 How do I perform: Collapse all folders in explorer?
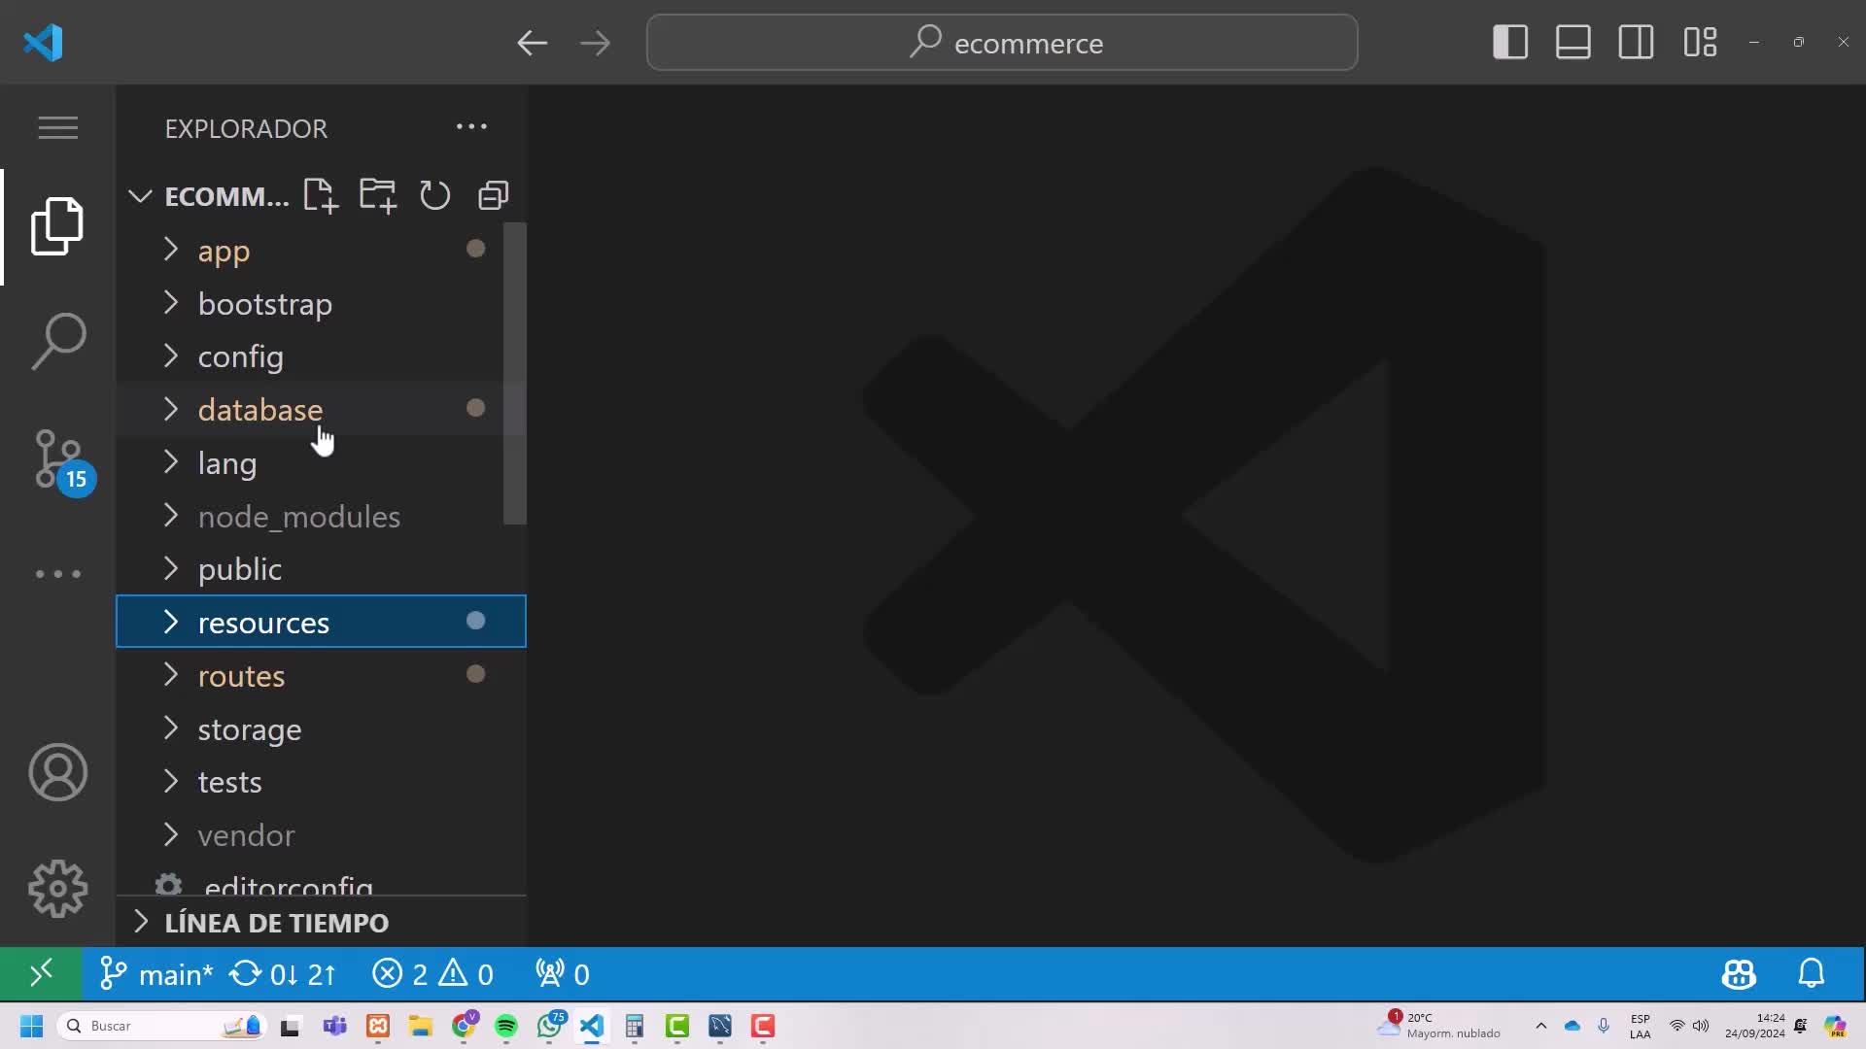point(493,195)
